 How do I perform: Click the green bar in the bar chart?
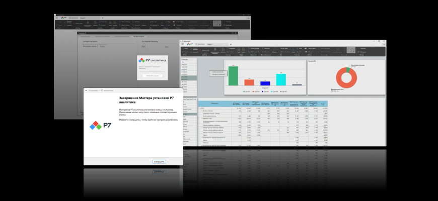click(x=233, y=76)
